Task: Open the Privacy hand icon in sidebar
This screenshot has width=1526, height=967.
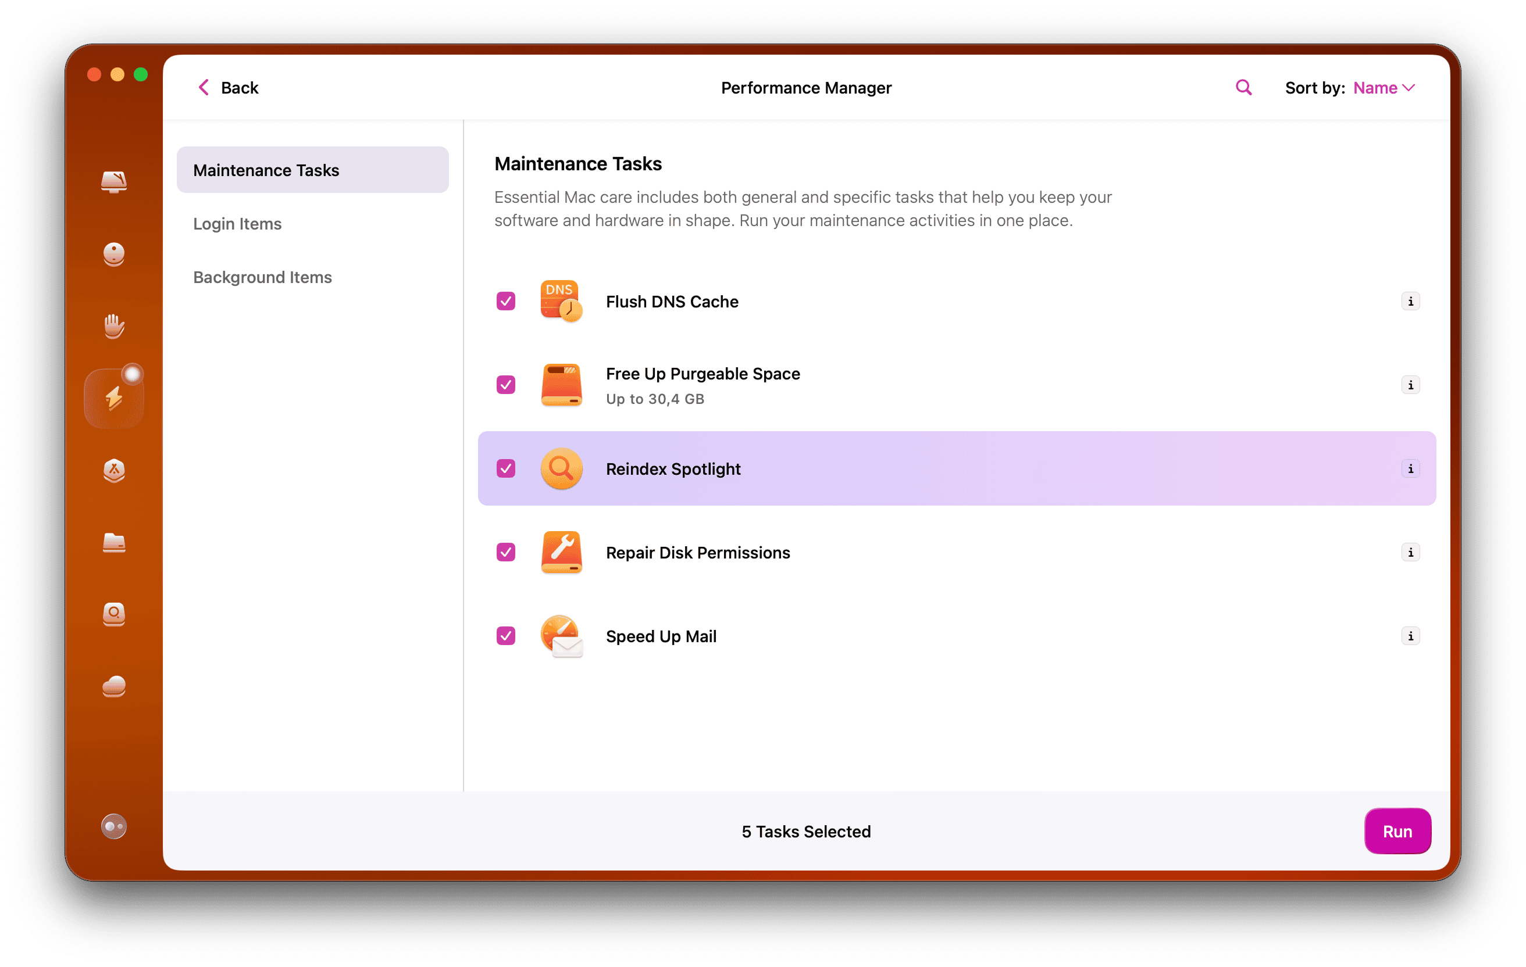Action: [114, 326]
